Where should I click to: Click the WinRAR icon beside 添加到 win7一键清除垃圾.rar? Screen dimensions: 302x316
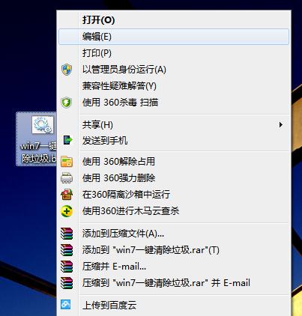point(67,250)
